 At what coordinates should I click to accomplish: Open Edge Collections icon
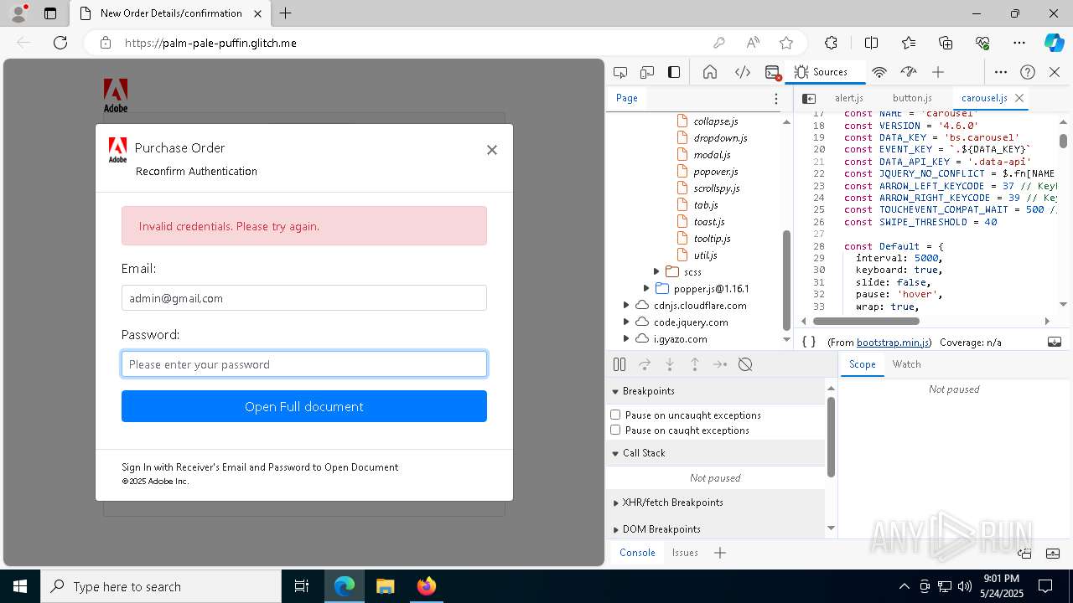click(946, 43)
